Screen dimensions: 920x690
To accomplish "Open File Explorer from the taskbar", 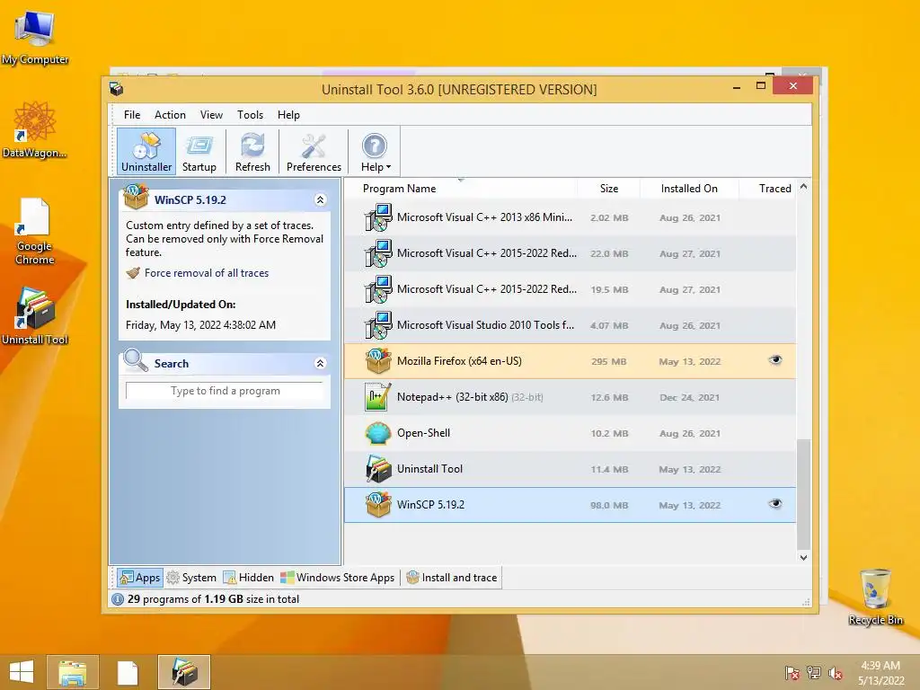I will (72, 672).
